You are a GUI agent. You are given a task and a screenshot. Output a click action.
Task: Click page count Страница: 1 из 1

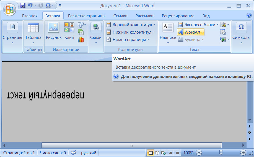(x=19, y=153)
